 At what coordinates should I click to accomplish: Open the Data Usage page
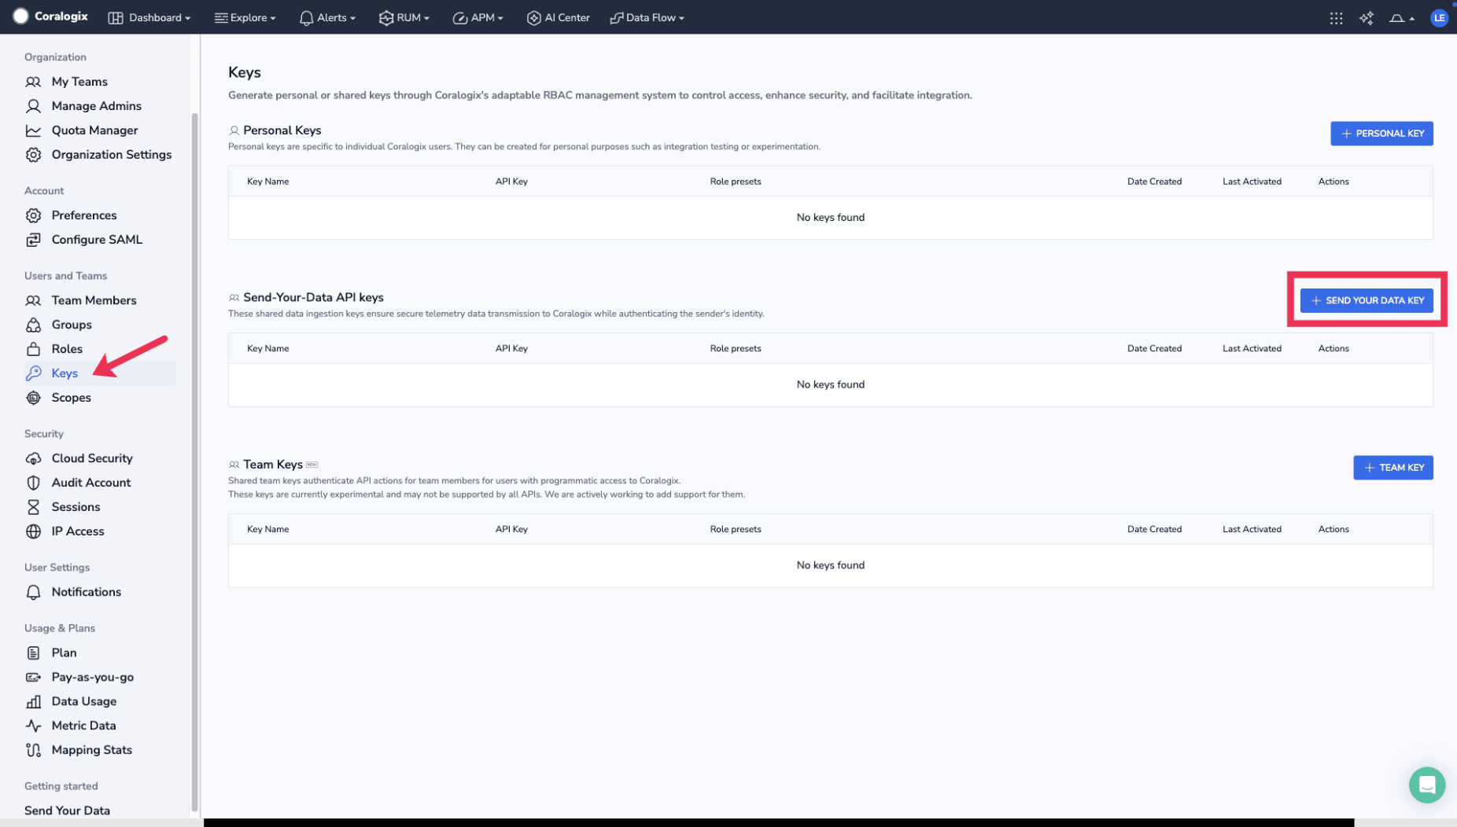click(84, 701)
